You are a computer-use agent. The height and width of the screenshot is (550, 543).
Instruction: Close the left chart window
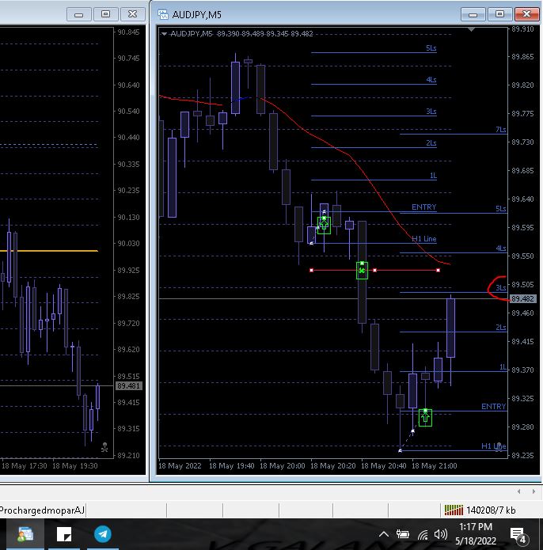132,14
